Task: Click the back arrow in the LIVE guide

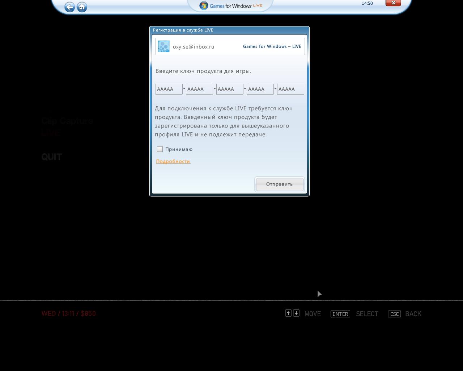Action: tap(69, 7)
